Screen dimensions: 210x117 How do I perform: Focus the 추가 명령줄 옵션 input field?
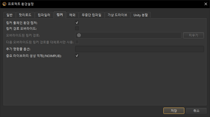tap(140, 49)
